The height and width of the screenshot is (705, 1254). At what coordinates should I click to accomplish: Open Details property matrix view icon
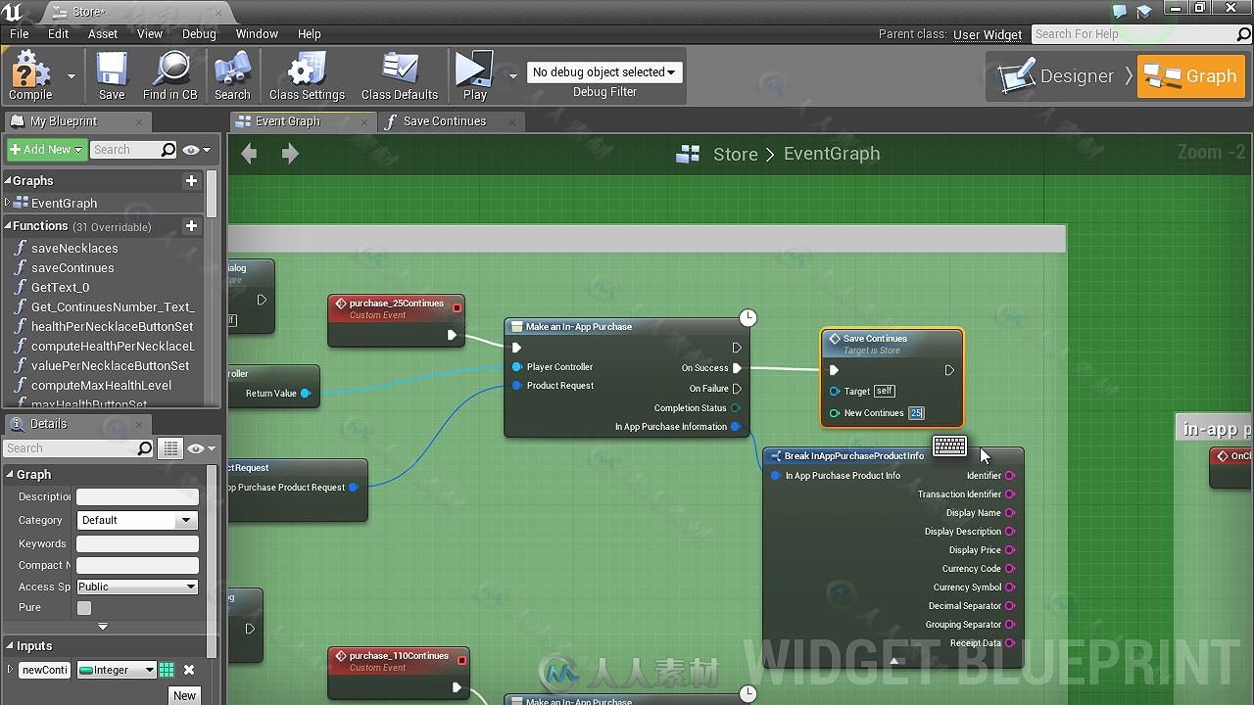(x=170, y=448)
